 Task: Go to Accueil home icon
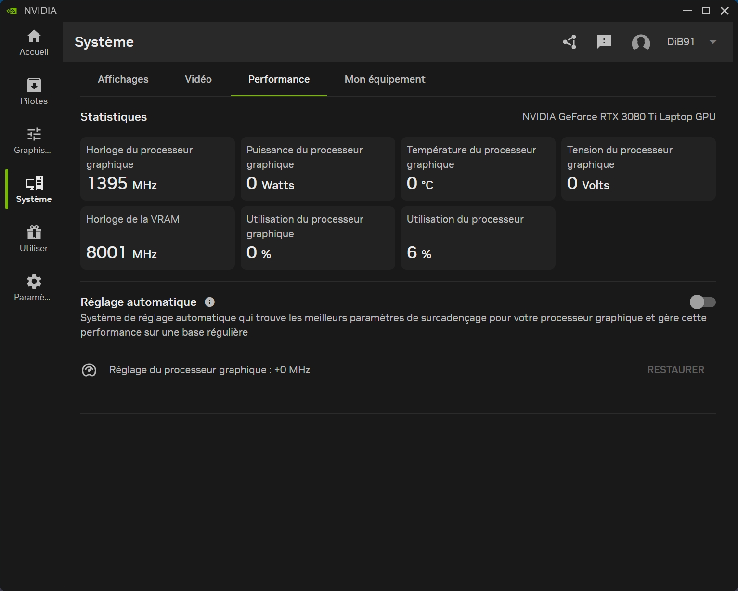pyautogui.click(x=34, y=36)
